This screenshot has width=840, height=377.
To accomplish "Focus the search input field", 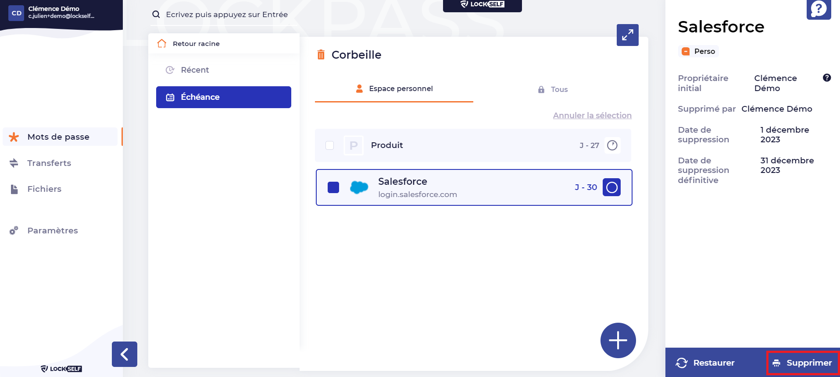I will (x=227, y=14).
